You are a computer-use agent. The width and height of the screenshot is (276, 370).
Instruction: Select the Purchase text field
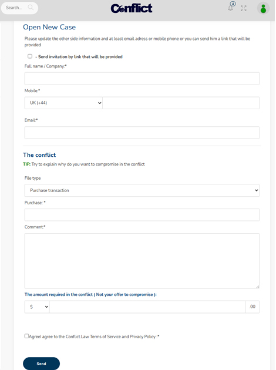pos(142,215)
